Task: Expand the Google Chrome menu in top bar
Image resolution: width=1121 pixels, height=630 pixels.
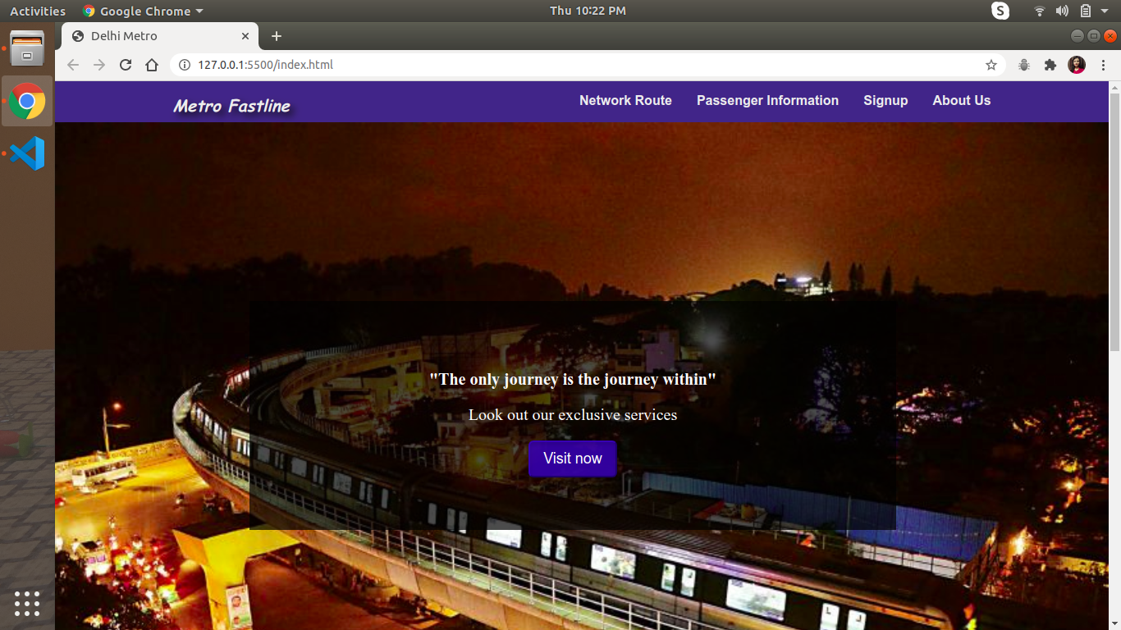Action: click(x=141, y=11)
